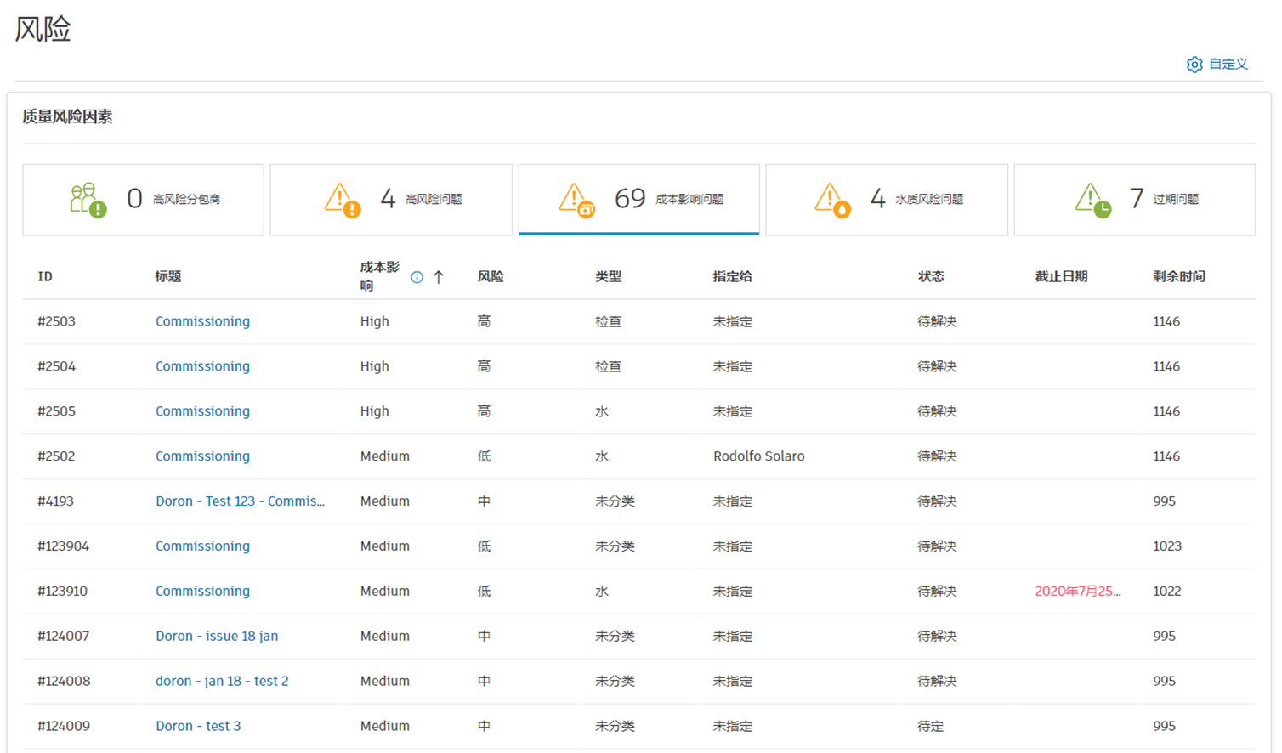The image size is (1282, 753).
Task: Click the 高风险问题 warning triangle icon
Action: [343, 200]
